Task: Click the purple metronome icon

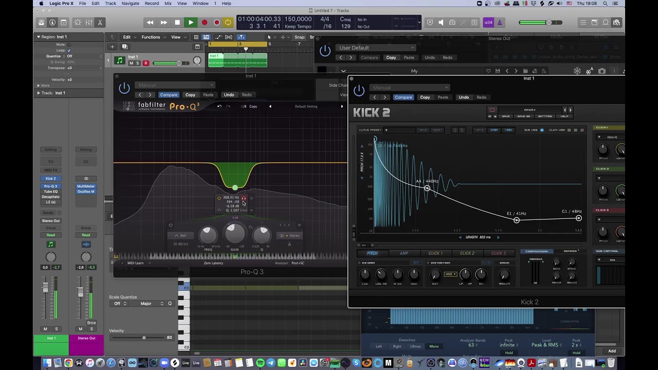Action: [x=500, y=23]
